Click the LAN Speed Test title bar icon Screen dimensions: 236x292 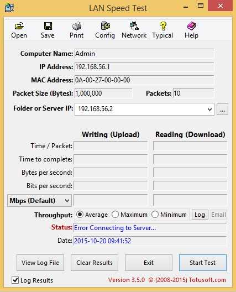pyautogui.click(x=9, y=8)
